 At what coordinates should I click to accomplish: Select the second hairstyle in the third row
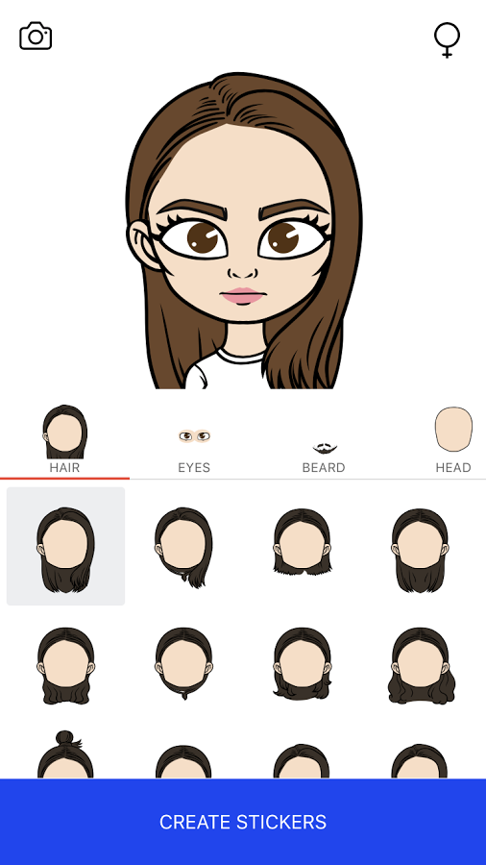tap(183, 762)
